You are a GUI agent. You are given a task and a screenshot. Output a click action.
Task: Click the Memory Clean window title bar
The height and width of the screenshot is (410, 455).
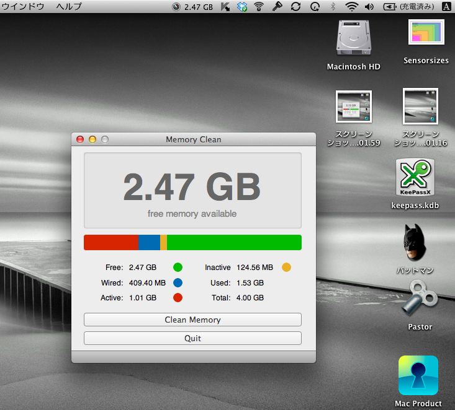click(194, 139)
